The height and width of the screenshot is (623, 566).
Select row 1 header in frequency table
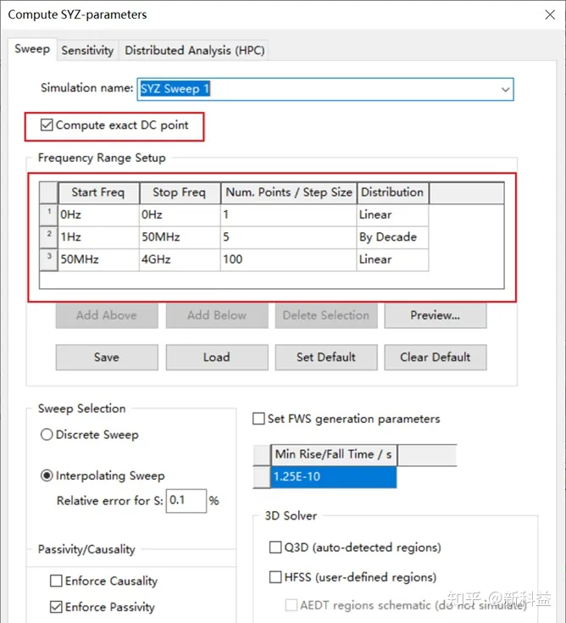point(49,215)
